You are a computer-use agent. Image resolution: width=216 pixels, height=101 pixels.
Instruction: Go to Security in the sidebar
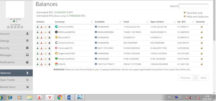pos(16,48)
